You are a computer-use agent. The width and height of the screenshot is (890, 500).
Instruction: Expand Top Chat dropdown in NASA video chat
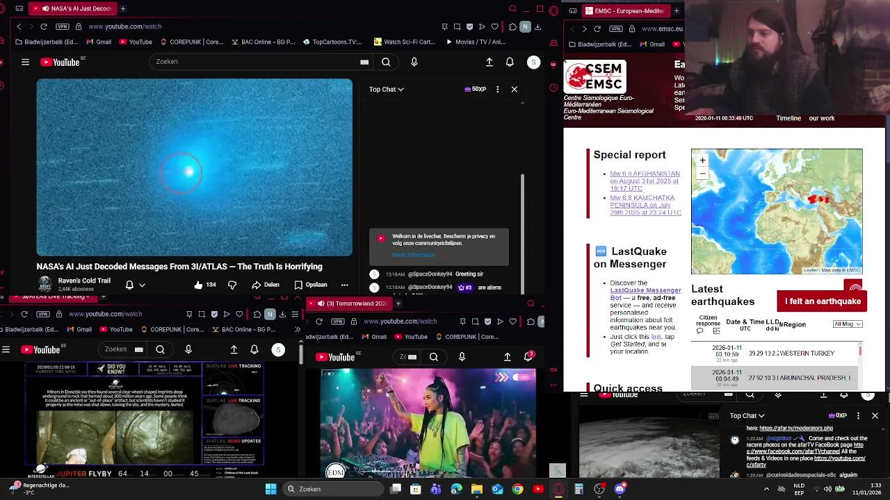point(386,89)
